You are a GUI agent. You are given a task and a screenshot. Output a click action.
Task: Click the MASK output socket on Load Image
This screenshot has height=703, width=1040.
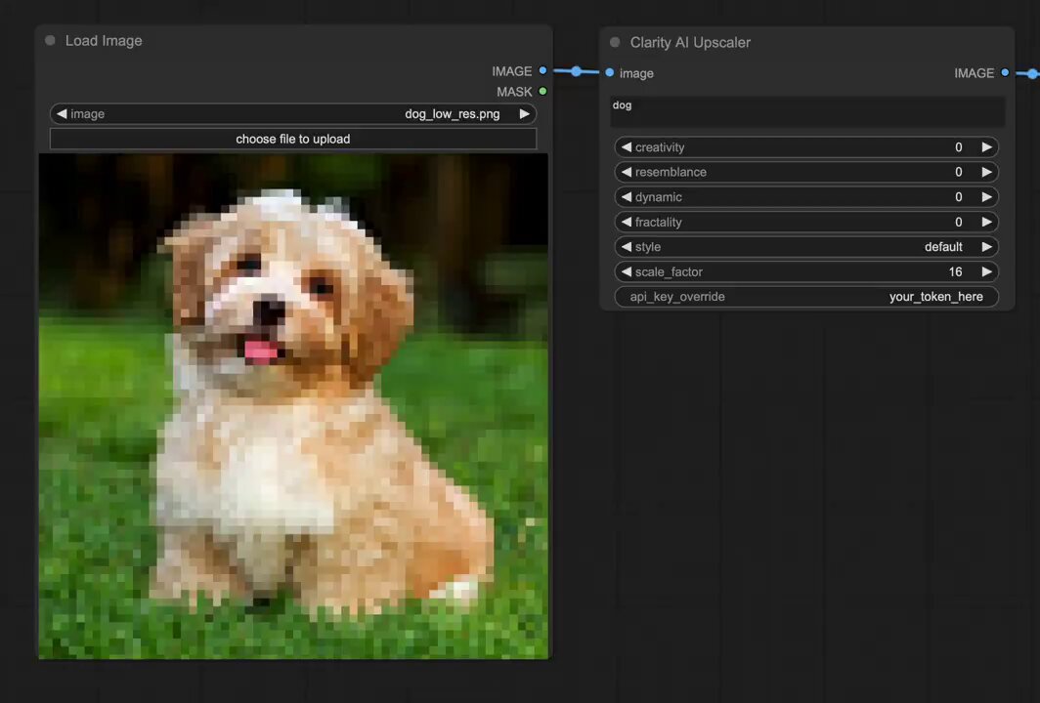(542, 92)
